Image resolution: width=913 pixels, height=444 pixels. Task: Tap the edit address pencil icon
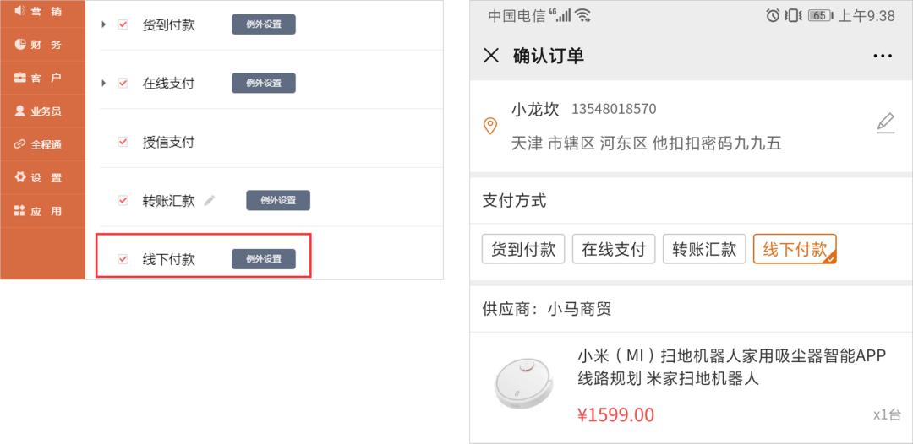click(885, 123)
